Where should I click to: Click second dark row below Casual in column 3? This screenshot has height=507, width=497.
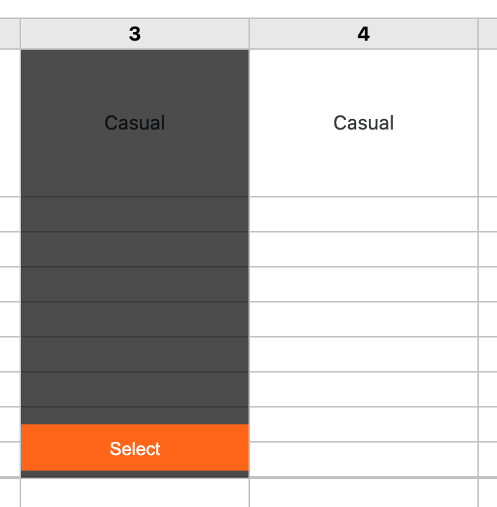(x=135, y=249)
